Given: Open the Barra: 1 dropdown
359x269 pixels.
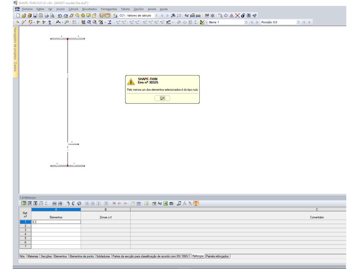Looking at the screenshot, I should (x=246, y=22).
